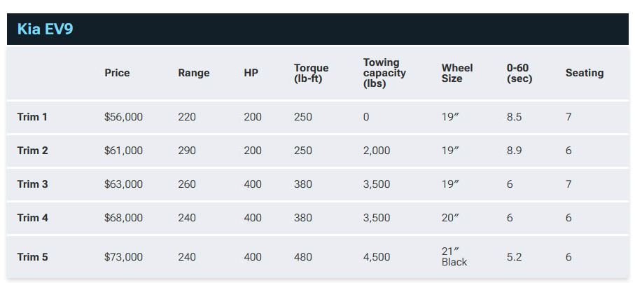Image resolution: width=635 pixels, height=283 pixels.
Task: Click the Trim 4 row label
Action: point(32,218)
